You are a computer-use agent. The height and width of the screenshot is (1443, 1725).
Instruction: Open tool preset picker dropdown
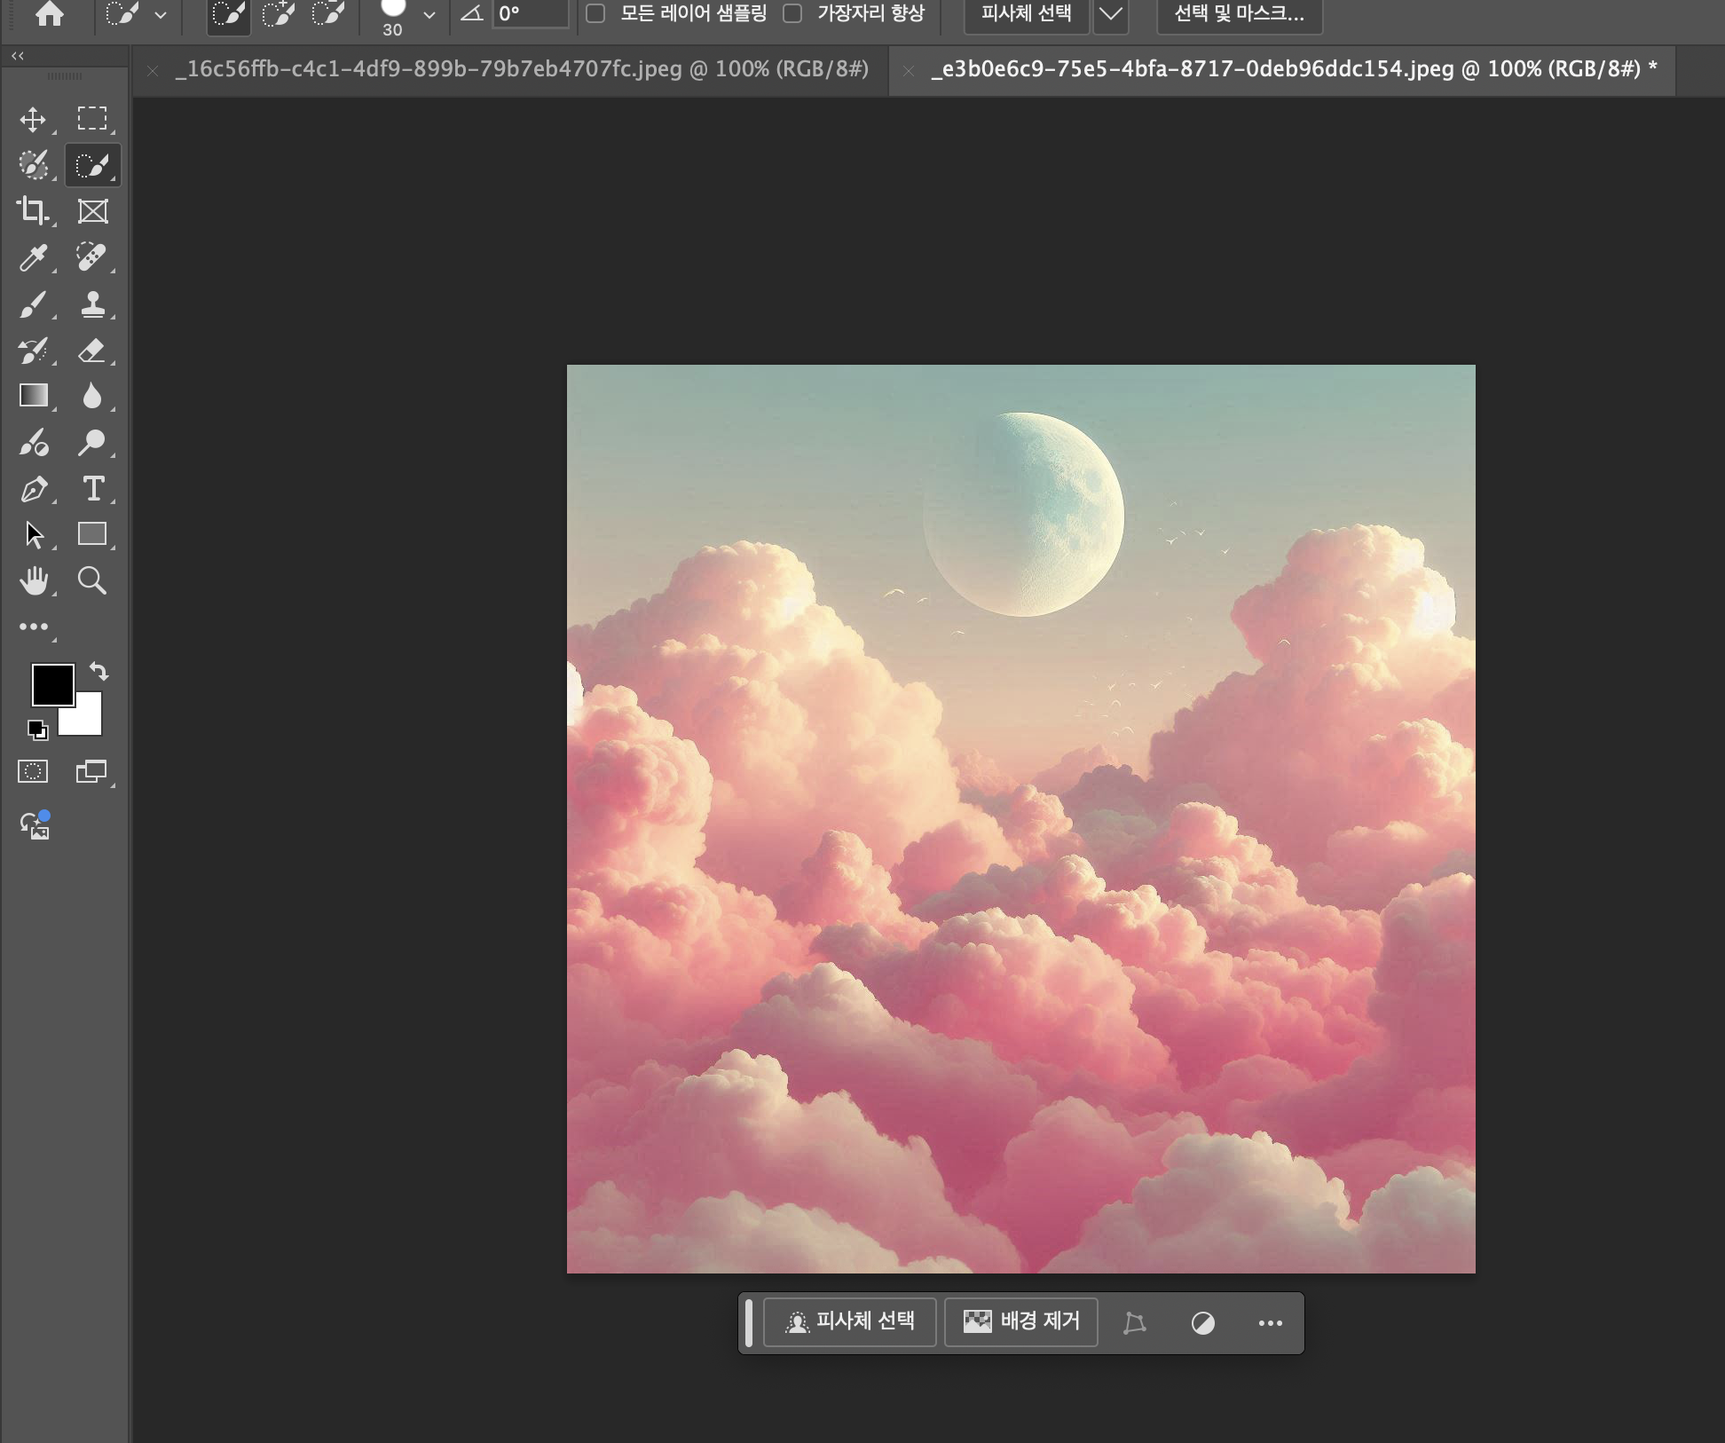(161, 14)
